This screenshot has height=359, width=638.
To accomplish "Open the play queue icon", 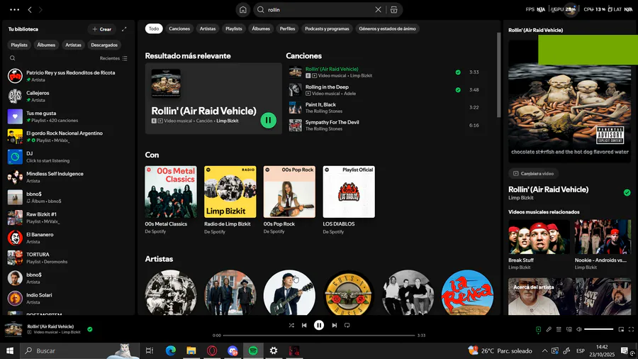I will click(559, 329).
